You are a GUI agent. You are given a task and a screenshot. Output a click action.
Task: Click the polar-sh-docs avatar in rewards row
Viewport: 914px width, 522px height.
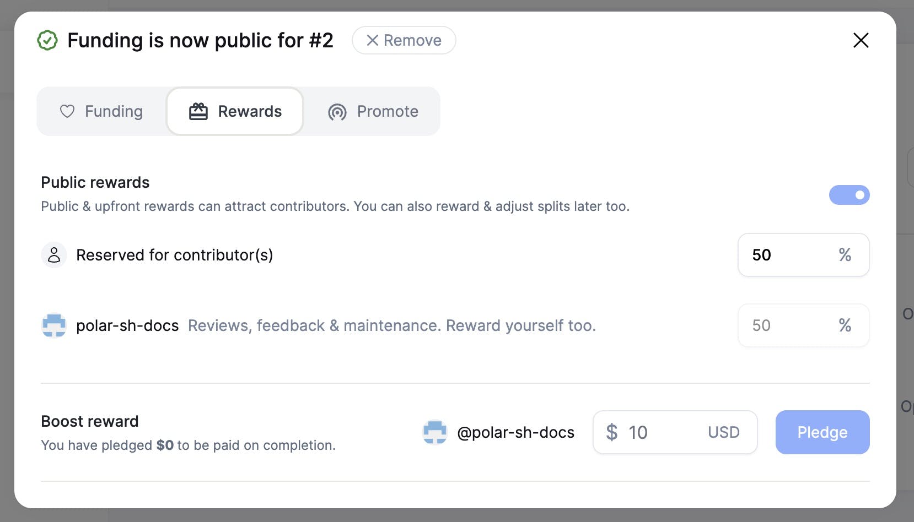pyautogui.click(x=54, y=325)
